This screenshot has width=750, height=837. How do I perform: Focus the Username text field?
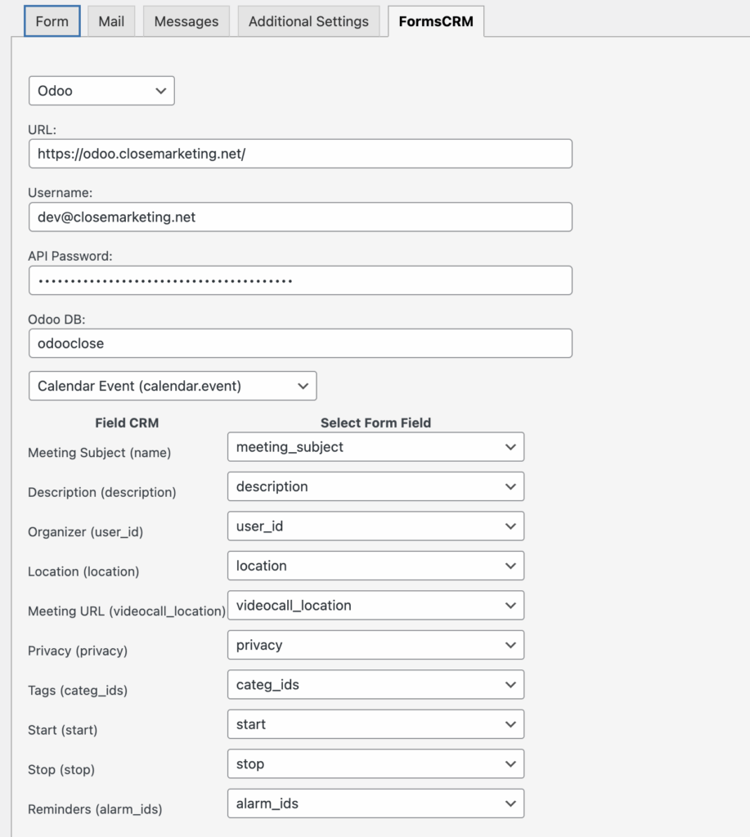tap(300, 217)
